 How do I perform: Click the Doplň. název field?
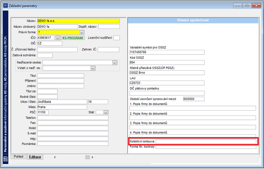(109, 27)
